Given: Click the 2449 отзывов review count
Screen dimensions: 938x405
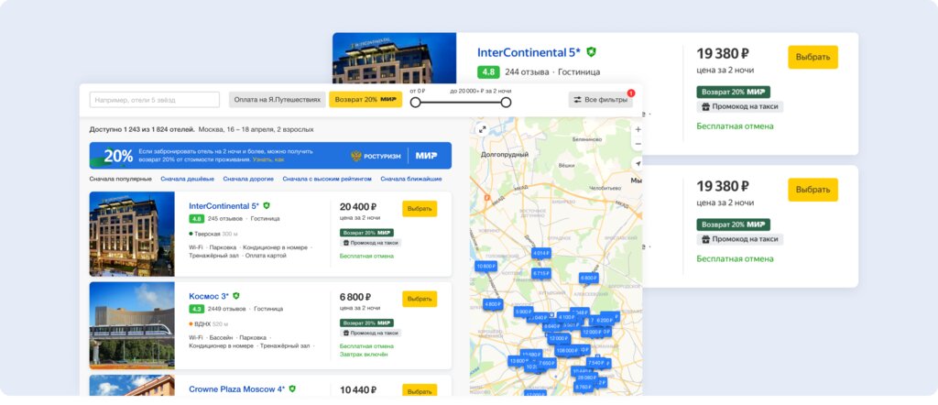Looking at the screenshot, I should click(227, 309).
